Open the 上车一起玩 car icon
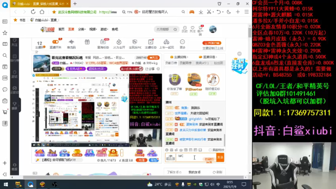336x189 pixels. coord(166,44)
